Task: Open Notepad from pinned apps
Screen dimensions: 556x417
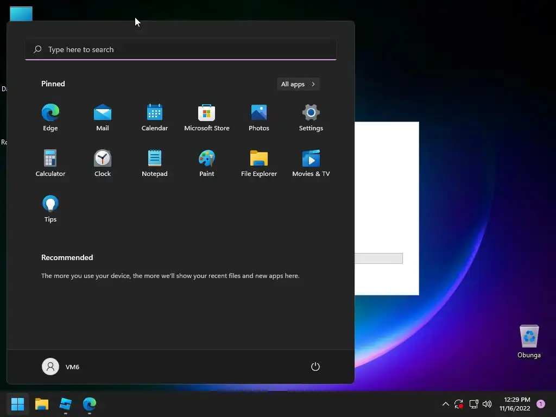Action: click(155, 163)
